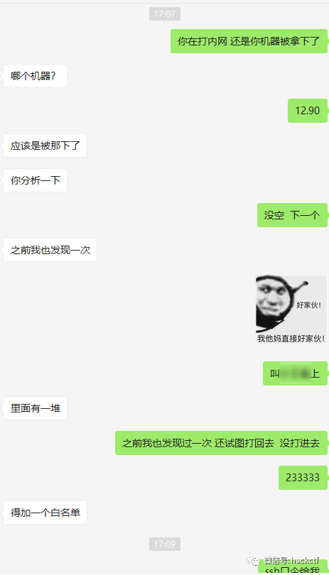Click the 微信号 hackctf watermark text

point(291,560)
